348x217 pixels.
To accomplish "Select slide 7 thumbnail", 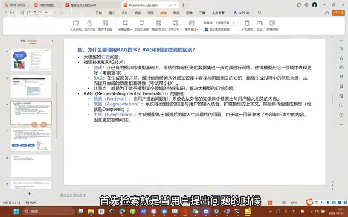I will pyautogui.click(x=31, y=139).
